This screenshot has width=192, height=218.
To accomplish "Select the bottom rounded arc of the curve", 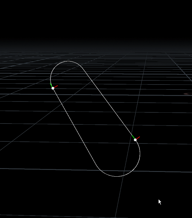I will [x=116, y=176].
